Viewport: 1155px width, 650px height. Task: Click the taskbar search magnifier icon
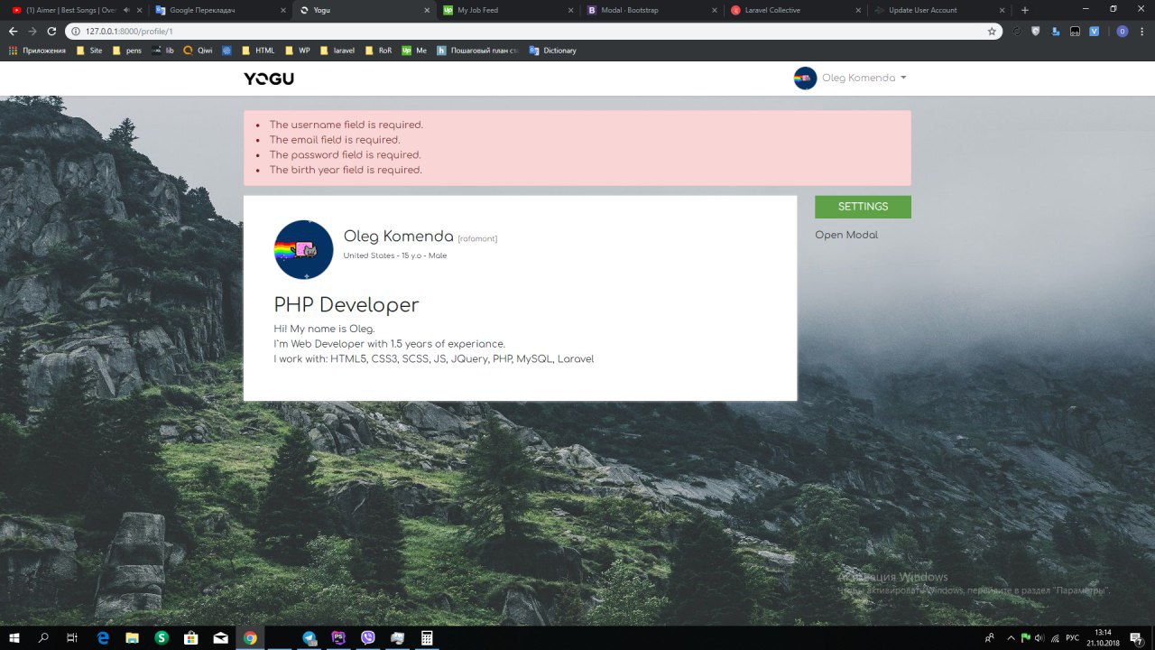(x=43, y=637)
